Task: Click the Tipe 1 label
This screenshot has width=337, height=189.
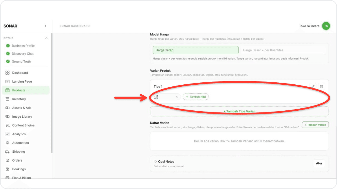Action: tap(158, 86)
